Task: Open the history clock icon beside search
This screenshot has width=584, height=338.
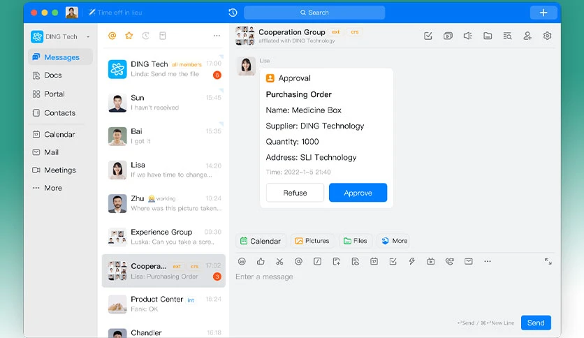Action: click(233, 13)
